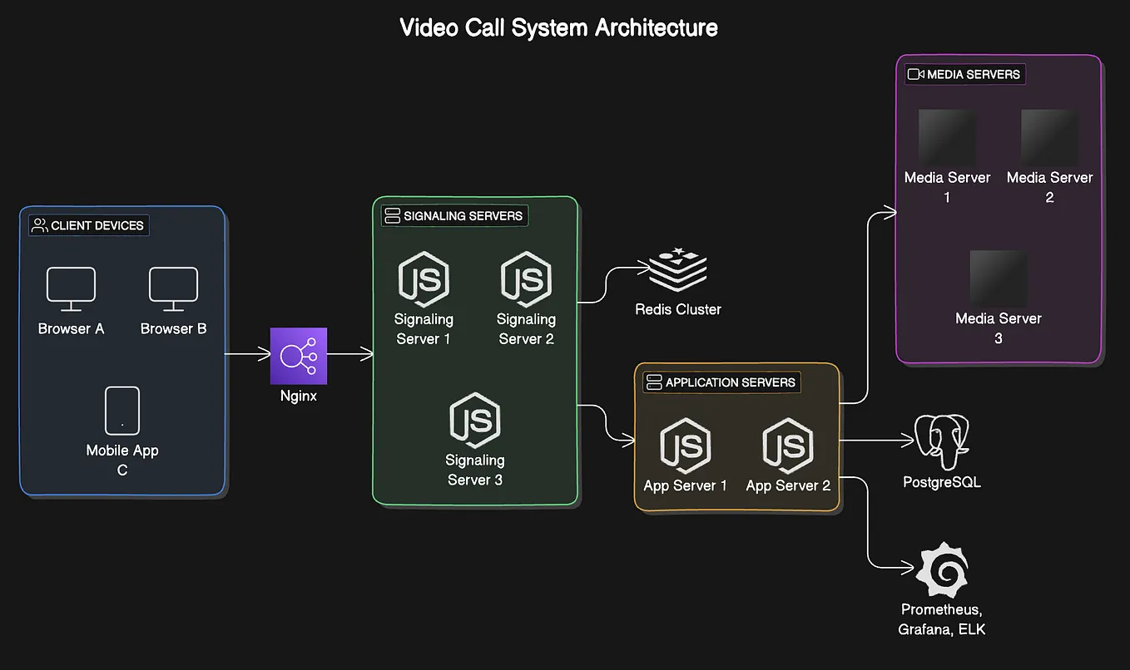Select the Media Server 1 square icon
The height and width of the screenshot is (670, 1130).
(x=947, y=136)
